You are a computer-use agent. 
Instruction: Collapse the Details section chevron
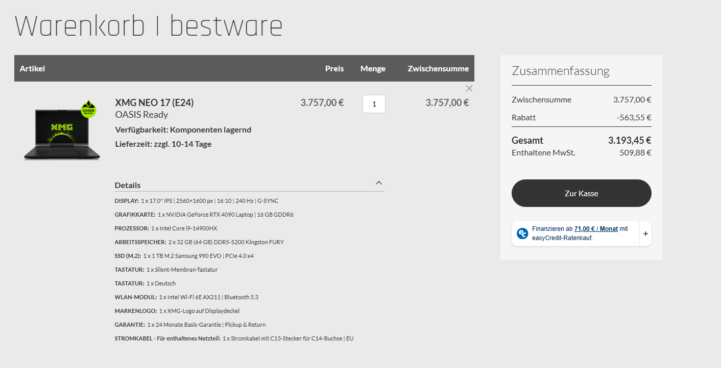(x=379, y=183)
